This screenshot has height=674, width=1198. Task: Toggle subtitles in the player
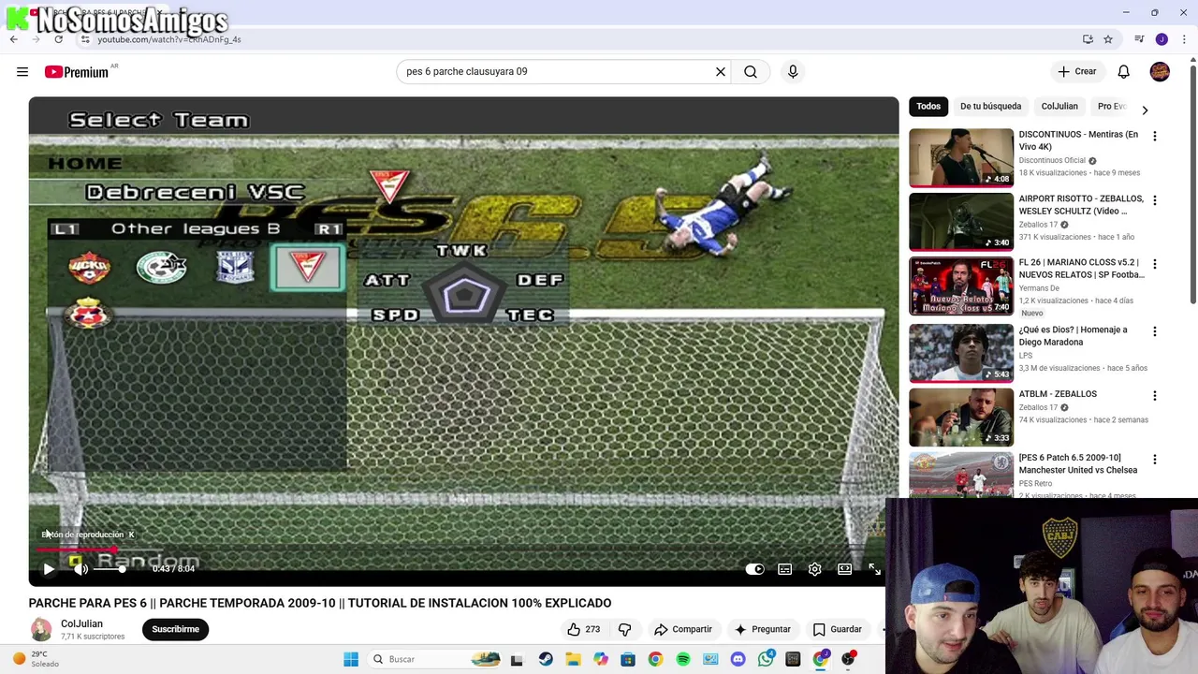[x=784, y=568]
